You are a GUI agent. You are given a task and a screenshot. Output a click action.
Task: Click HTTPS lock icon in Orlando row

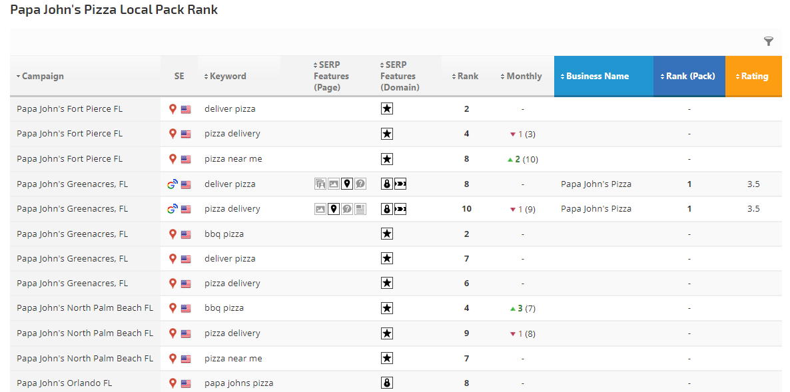[386, 383]
